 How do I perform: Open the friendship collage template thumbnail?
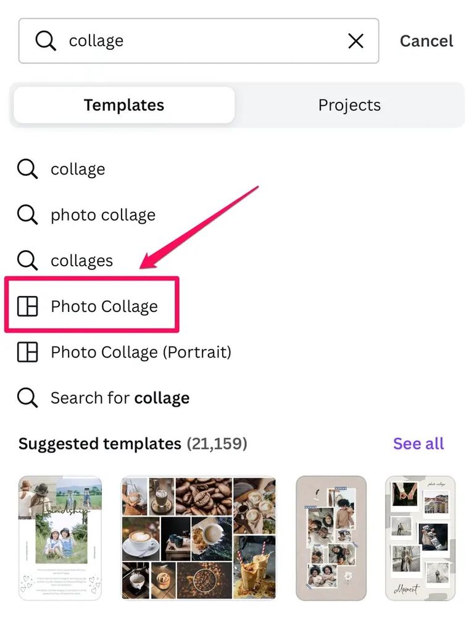[60, 538]
